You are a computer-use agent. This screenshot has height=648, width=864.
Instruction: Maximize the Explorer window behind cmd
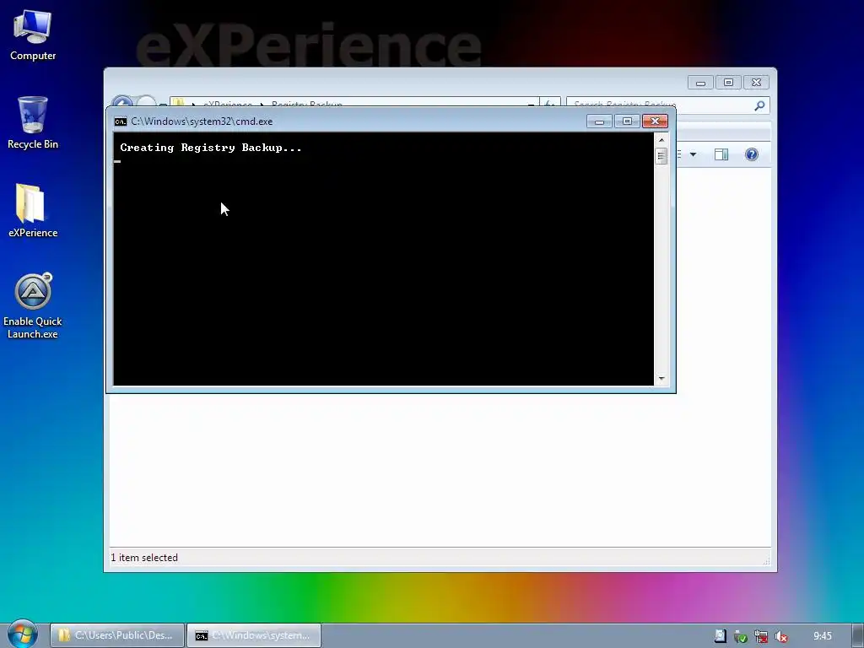tap(728, 83)
